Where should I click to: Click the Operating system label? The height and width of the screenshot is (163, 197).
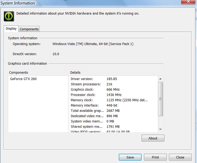click(x=27, y=44)
